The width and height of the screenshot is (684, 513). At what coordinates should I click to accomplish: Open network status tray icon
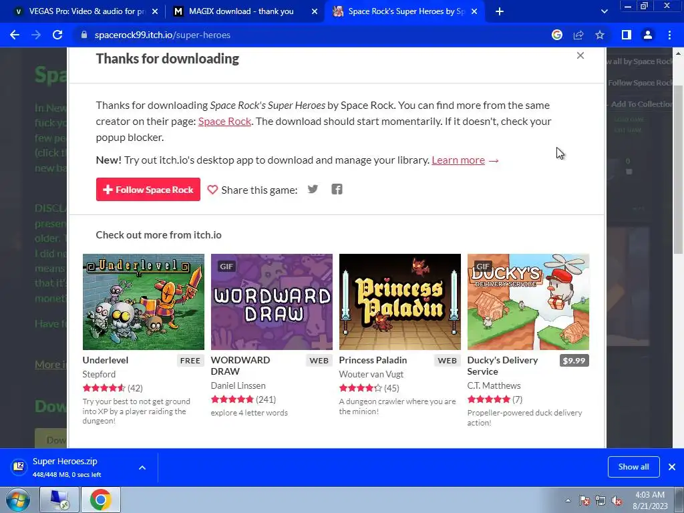coord(601,500)
